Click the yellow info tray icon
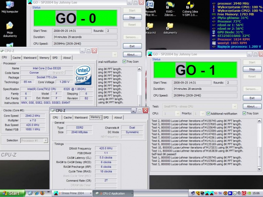 225,193
